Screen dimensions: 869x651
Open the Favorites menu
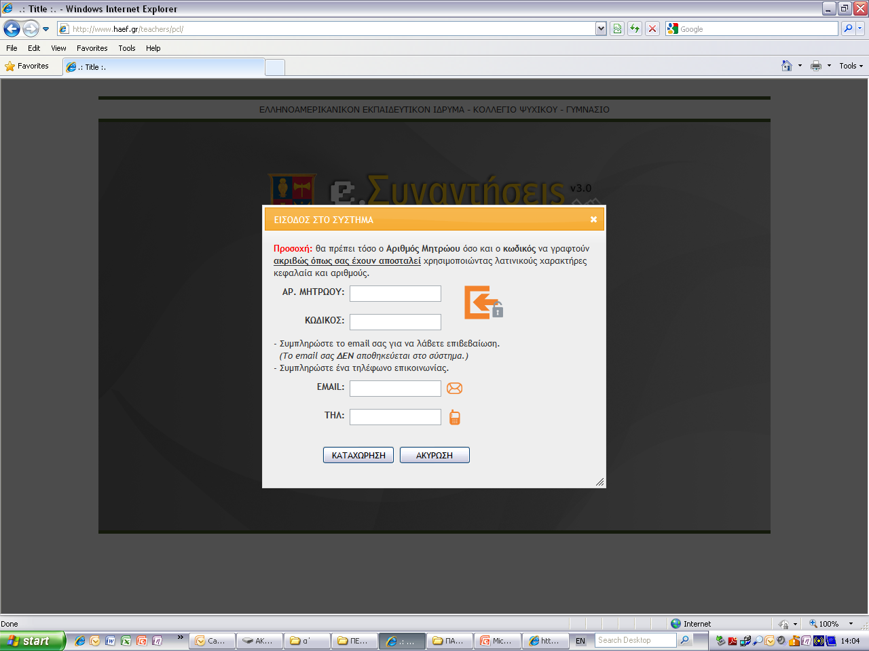[x=92, y=48]
